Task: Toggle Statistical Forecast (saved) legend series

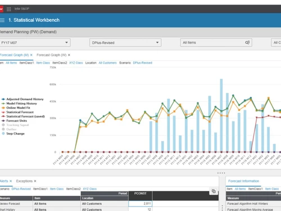Action: (x=23, y=116)
